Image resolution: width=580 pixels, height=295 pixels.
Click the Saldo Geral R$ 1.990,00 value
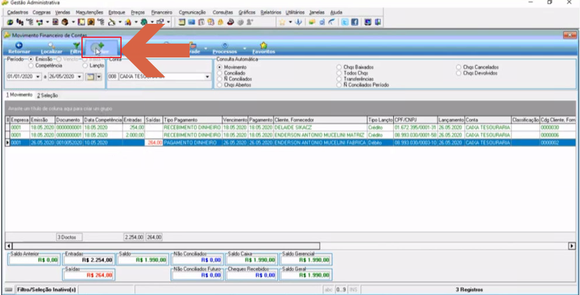point(306,275)
